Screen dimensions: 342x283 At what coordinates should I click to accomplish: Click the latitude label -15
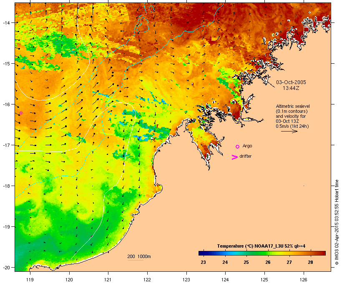pyautogui.click(x=6, y=64)
